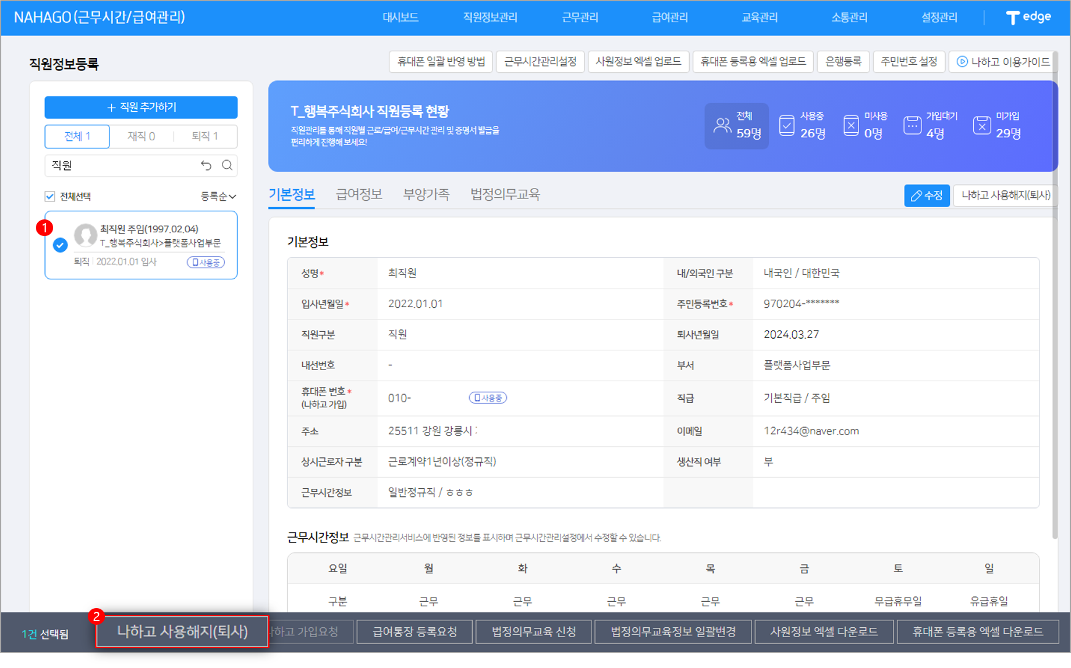Click employee 최직원's avatar picture
Screen dimensions: 1071x668
(85, 235)
